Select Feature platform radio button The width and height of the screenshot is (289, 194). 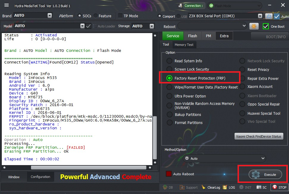pos(96,16)
